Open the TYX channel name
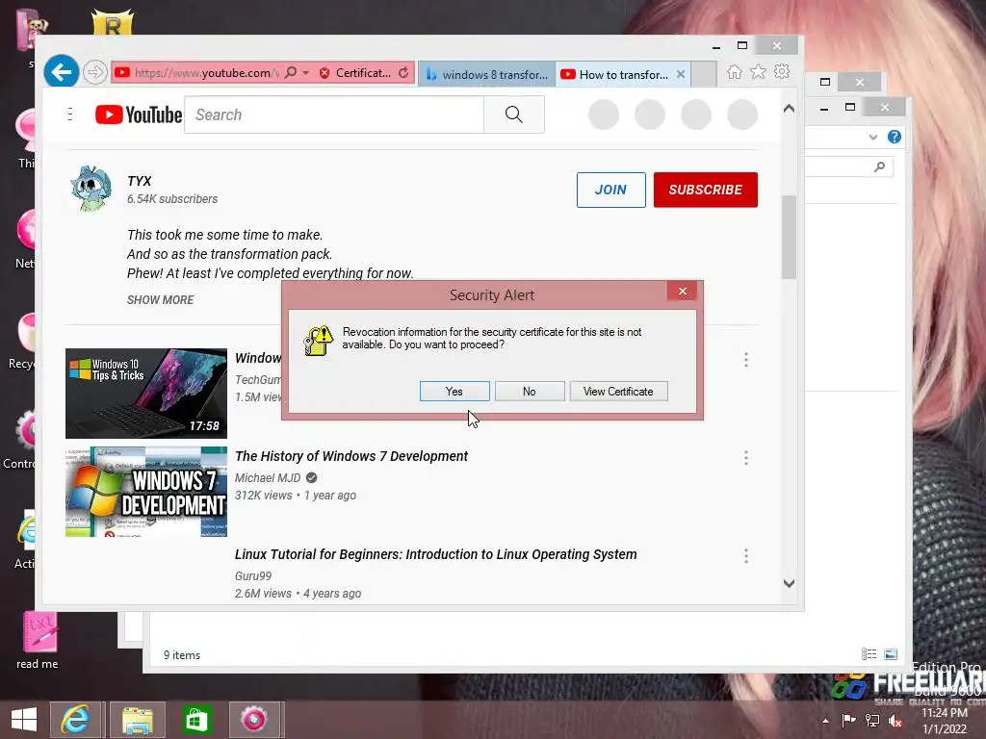The image size is (986, 739). pyautogui.click(x=139, y=181)
